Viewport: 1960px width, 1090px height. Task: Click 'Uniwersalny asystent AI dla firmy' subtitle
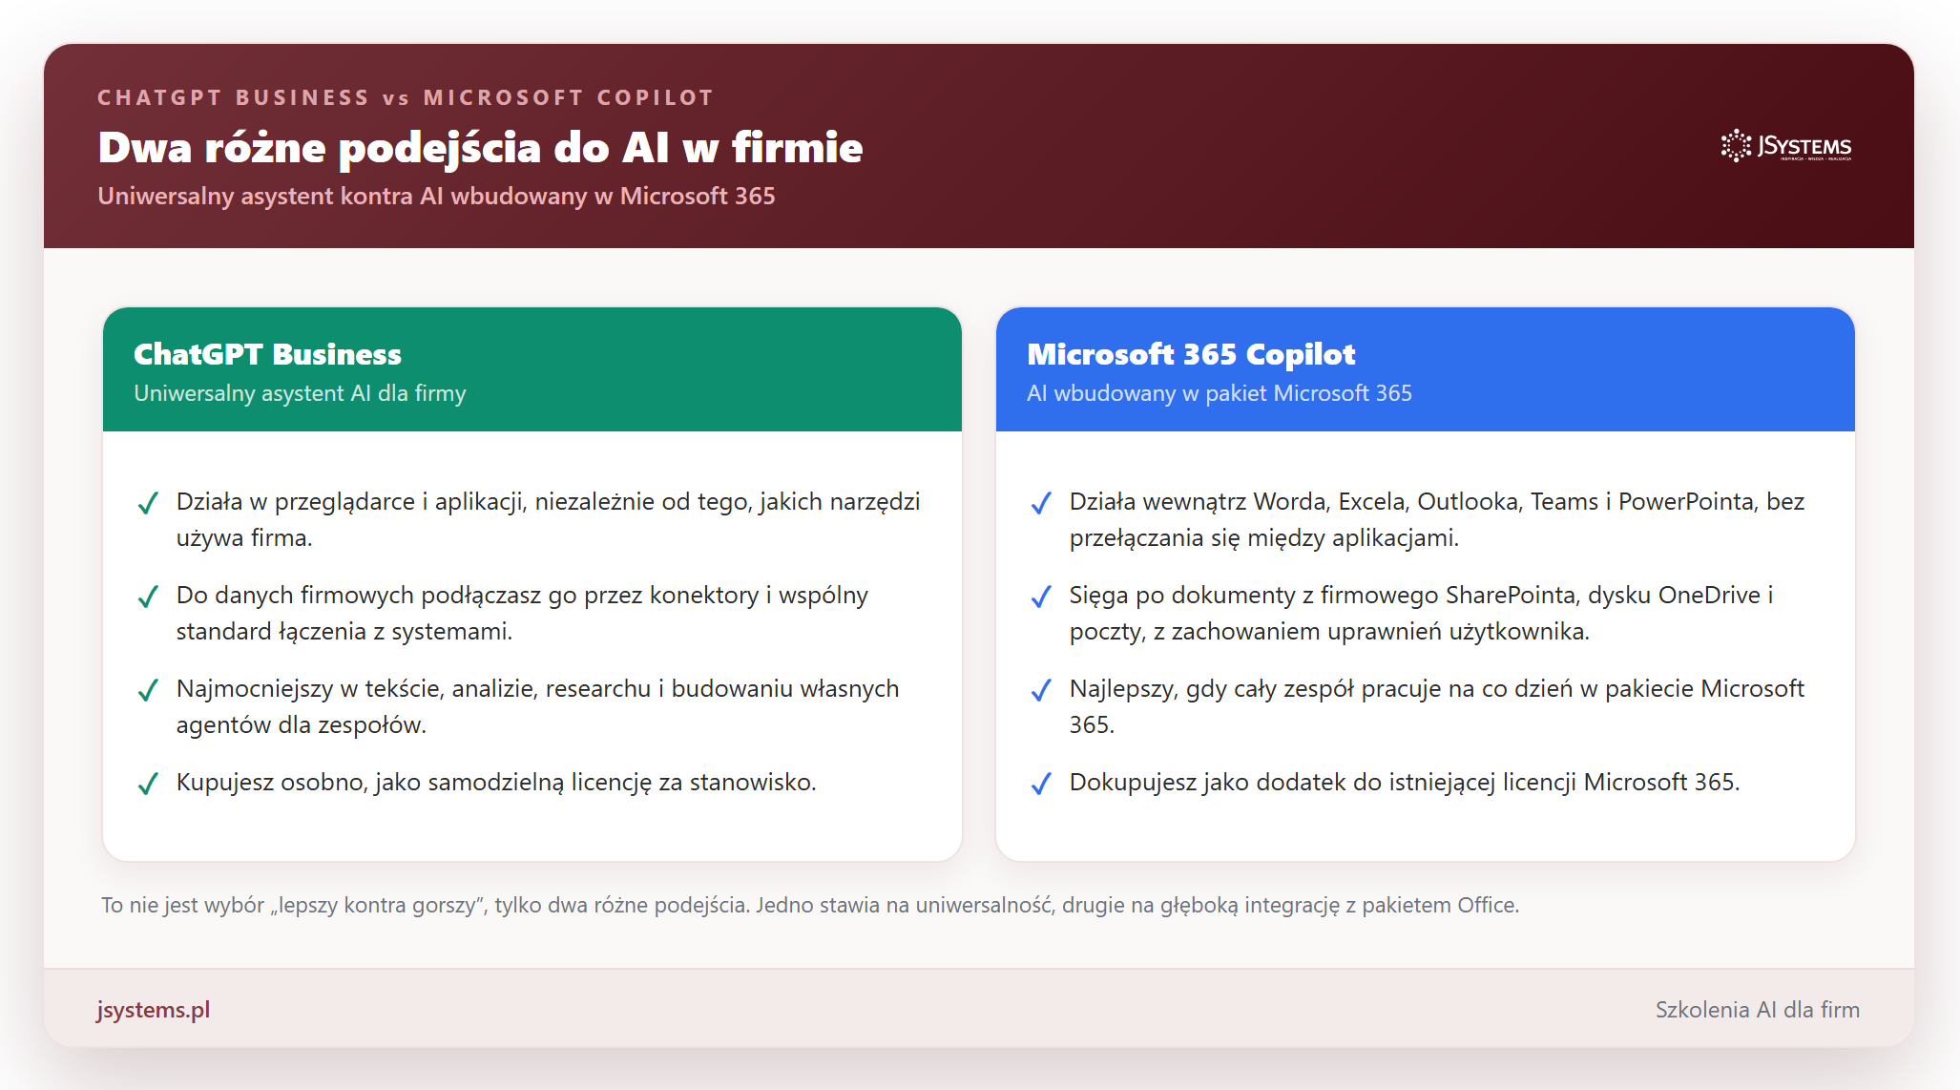300,393
